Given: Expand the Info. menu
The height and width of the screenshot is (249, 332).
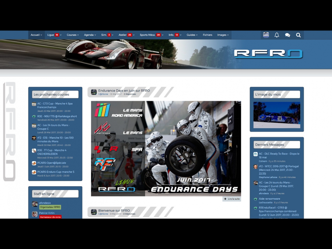Looking at the screenshot, I should coord(175,35).
